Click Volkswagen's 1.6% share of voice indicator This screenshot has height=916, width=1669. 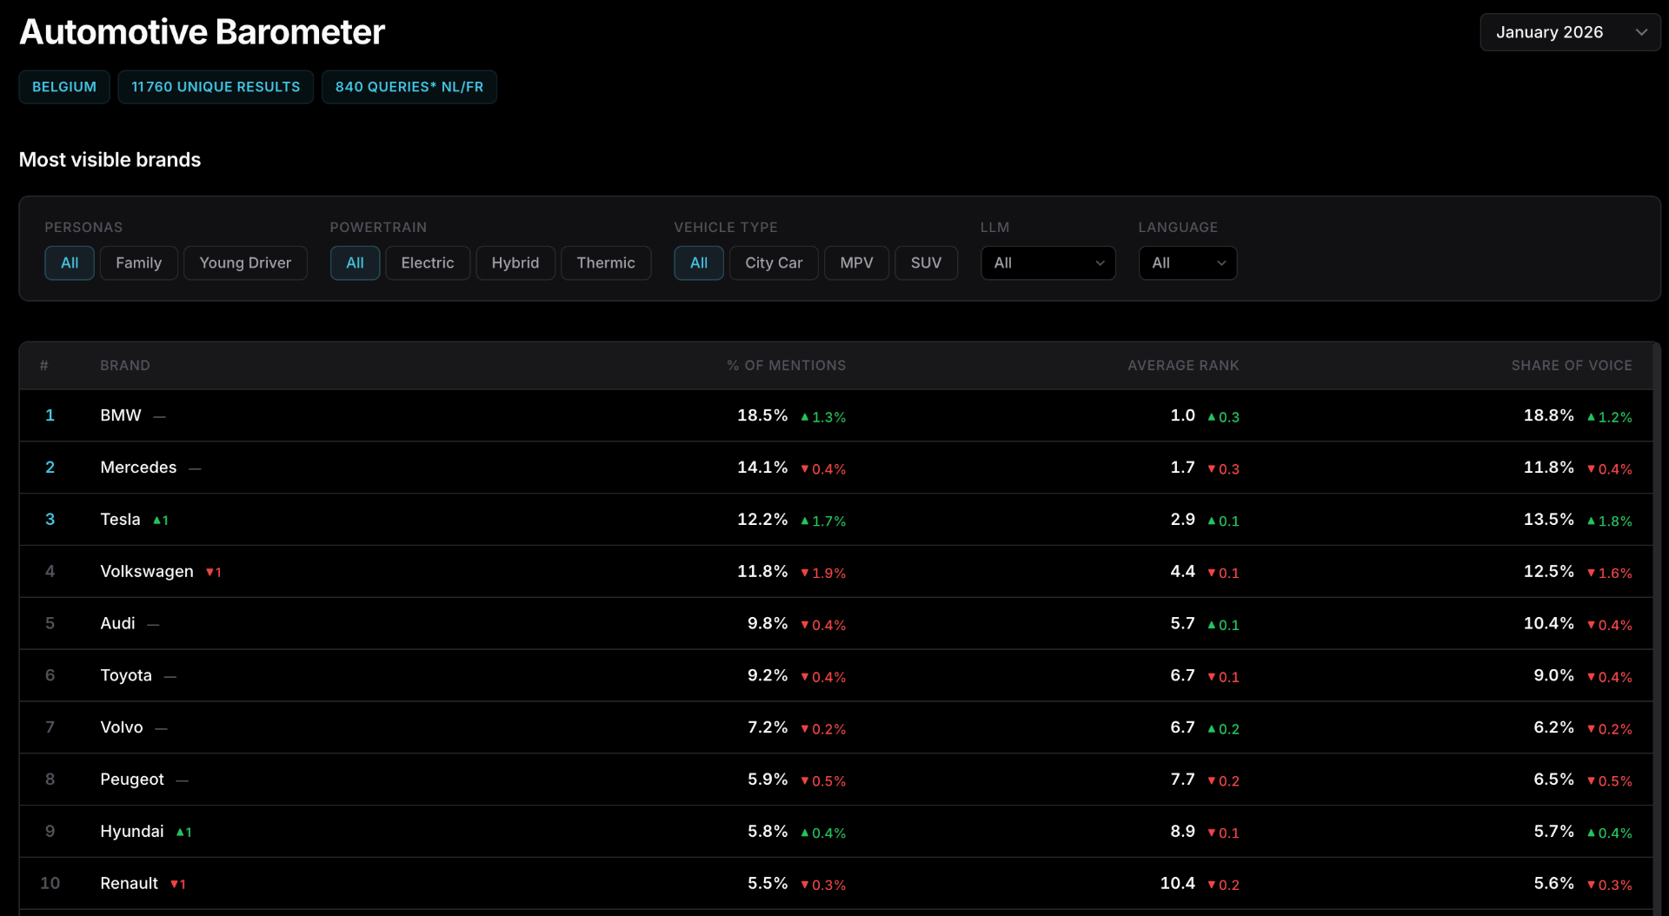click(x=1609, y=574)
